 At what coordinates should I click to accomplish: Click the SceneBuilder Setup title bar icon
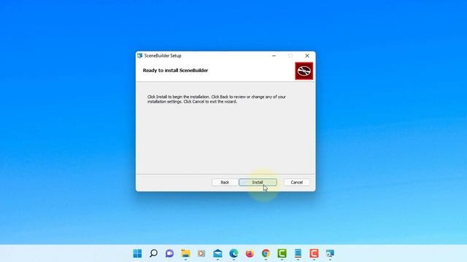(139, 55)
